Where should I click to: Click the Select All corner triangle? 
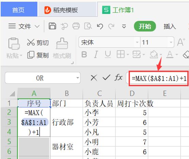click(13, 94)
